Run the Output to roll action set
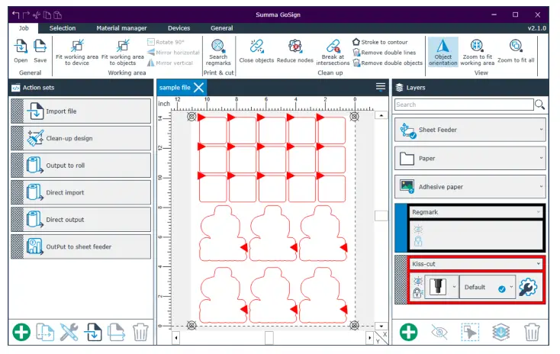The width and height of the screenshot is (560, 354). 81,166
